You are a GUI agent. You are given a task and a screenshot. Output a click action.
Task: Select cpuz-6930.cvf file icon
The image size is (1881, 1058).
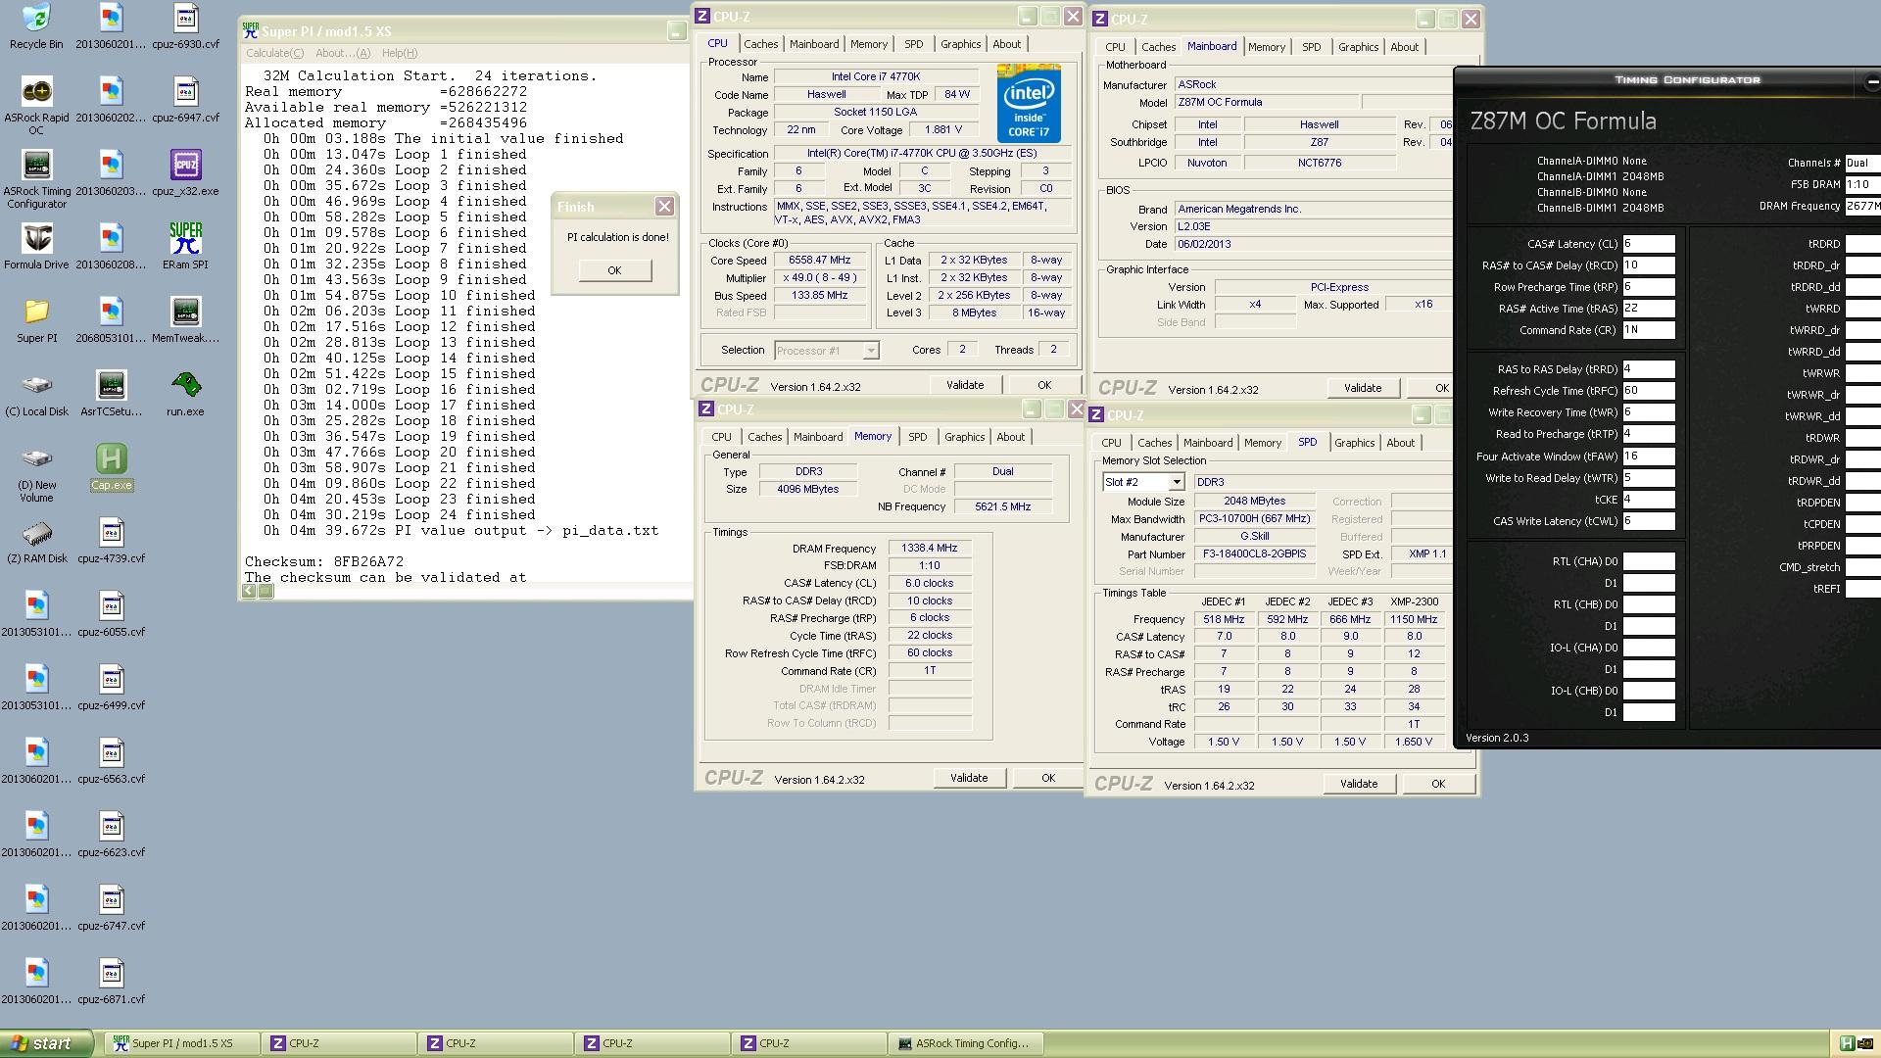click(185, 26)
